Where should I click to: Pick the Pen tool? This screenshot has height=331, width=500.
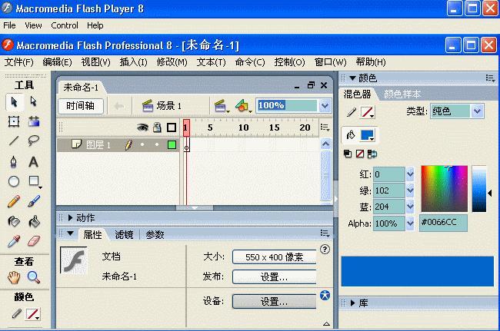tap(14, 161)
